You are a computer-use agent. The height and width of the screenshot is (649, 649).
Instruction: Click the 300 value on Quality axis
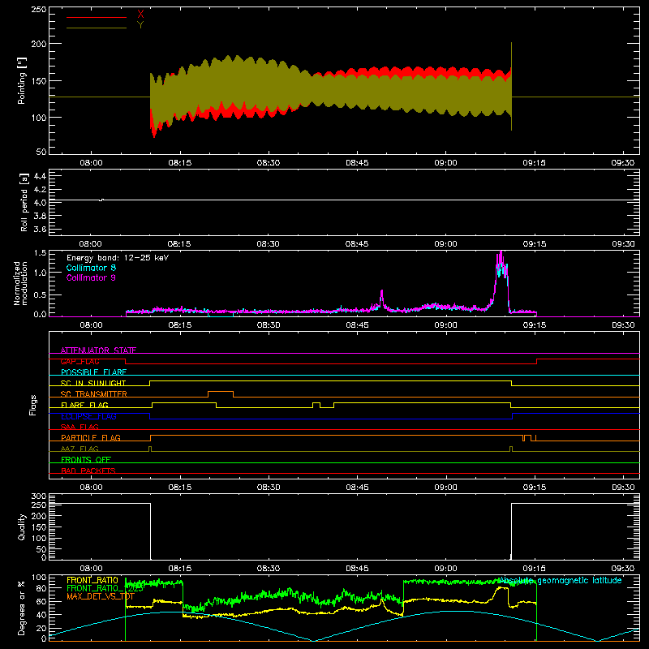(39, 496)
